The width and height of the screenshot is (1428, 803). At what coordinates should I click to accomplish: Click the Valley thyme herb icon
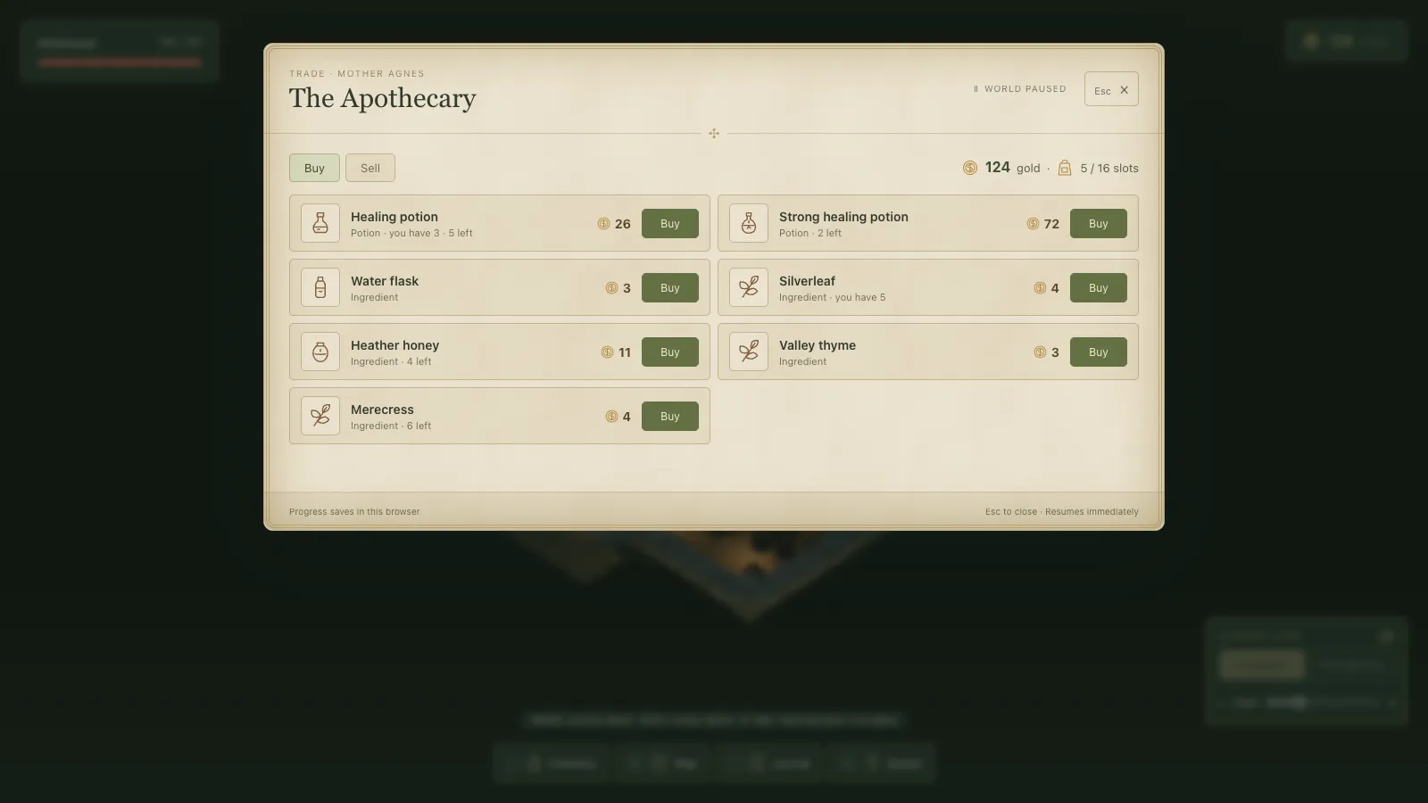[x=749, y=352]
